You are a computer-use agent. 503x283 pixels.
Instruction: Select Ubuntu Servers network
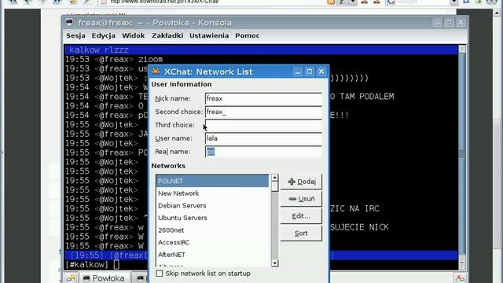click(212, 218)
